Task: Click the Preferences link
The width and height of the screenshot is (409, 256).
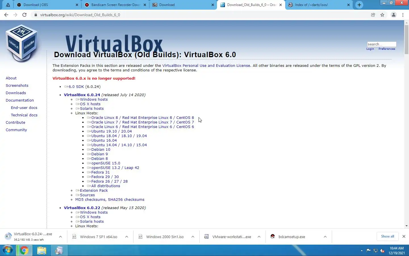Action: pos(387,49)
